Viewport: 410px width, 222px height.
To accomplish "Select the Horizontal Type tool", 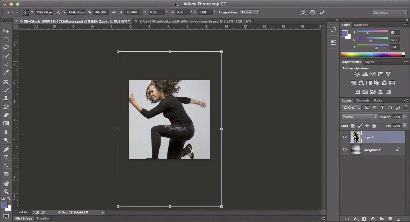I will pos(6,157).
